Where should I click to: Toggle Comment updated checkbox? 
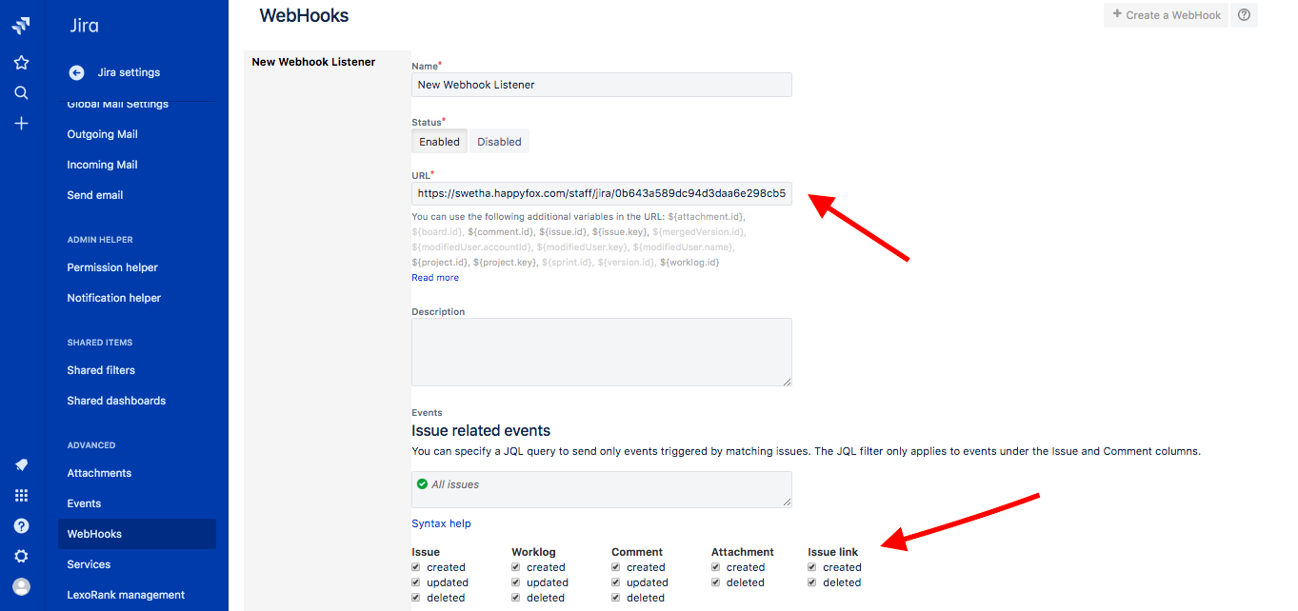pyautogui.click(x=616, y=582)
